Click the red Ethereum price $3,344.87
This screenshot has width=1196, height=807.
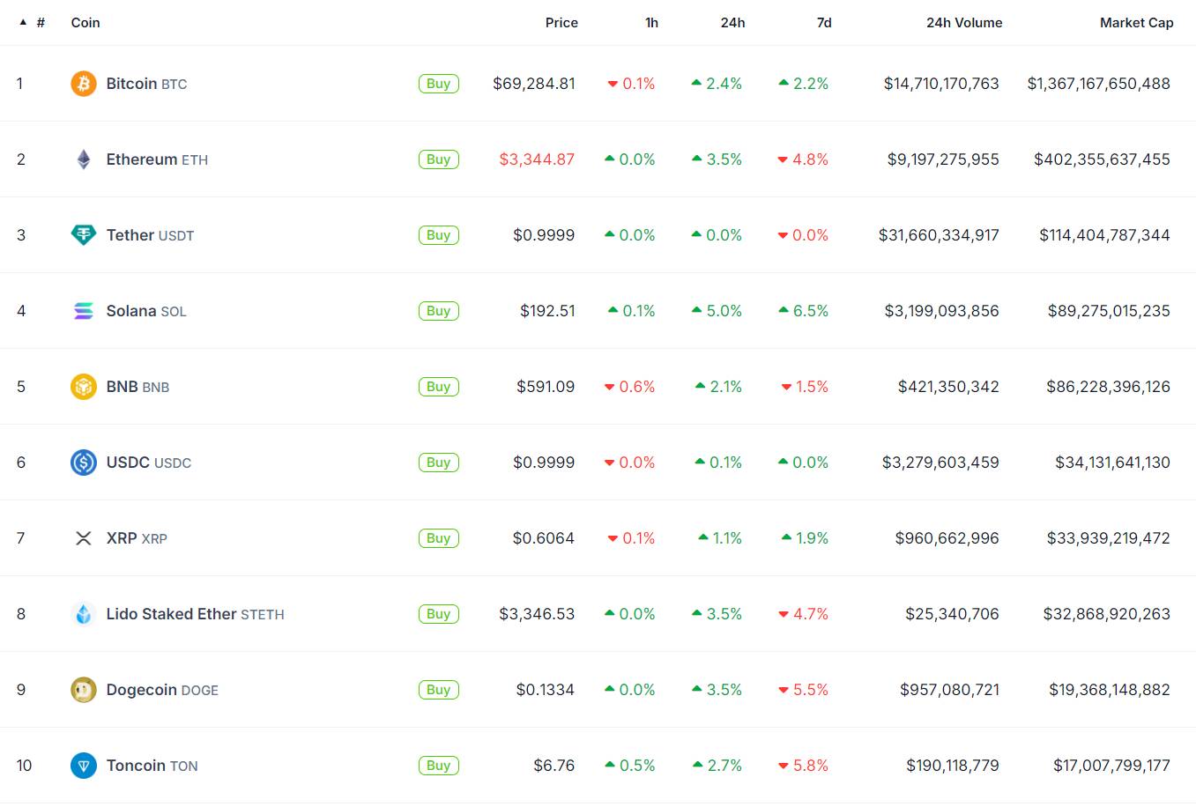[537, 159]
